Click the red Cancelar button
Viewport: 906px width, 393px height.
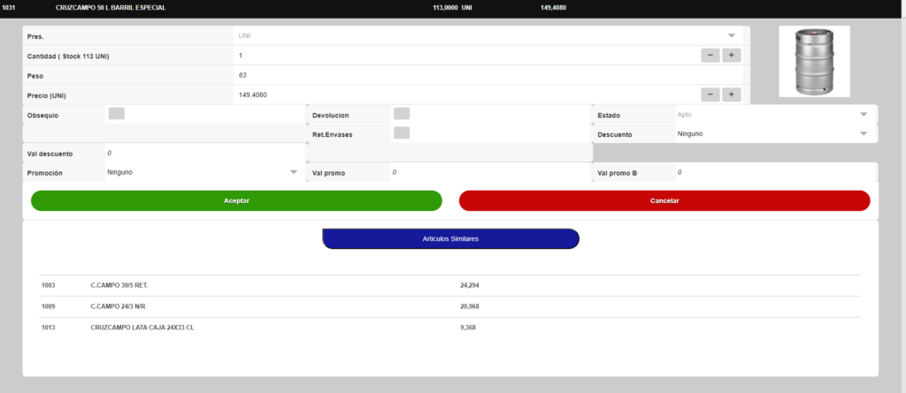click(x=664, y=200)
